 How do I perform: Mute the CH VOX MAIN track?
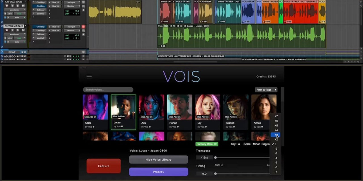tap(23, 6)
